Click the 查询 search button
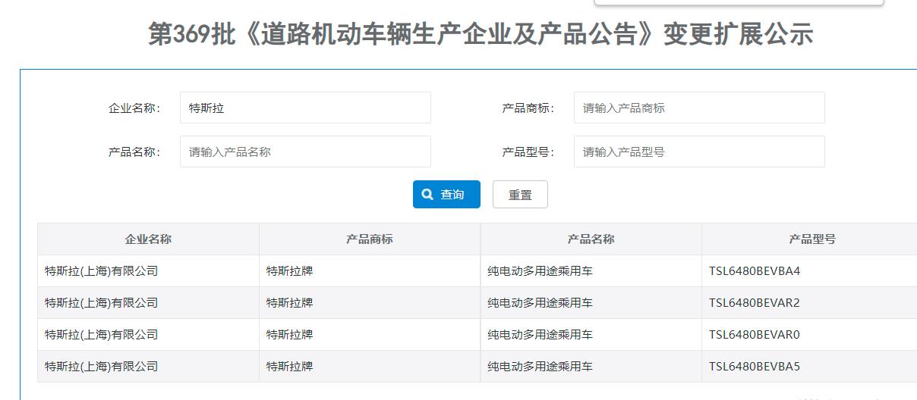 [x=446, y=195]
